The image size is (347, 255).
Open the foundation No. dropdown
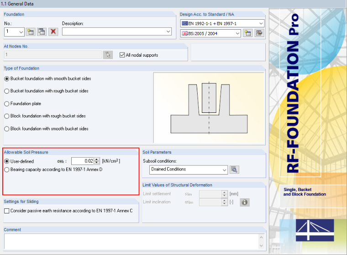[x=21, y=32]
